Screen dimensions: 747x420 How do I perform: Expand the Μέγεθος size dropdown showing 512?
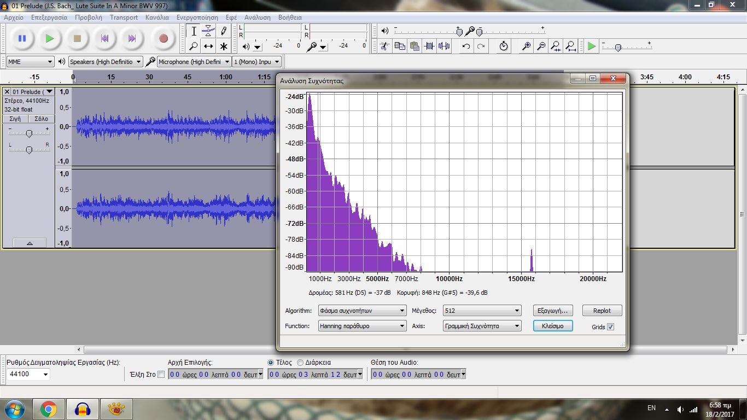click(482, 311)
